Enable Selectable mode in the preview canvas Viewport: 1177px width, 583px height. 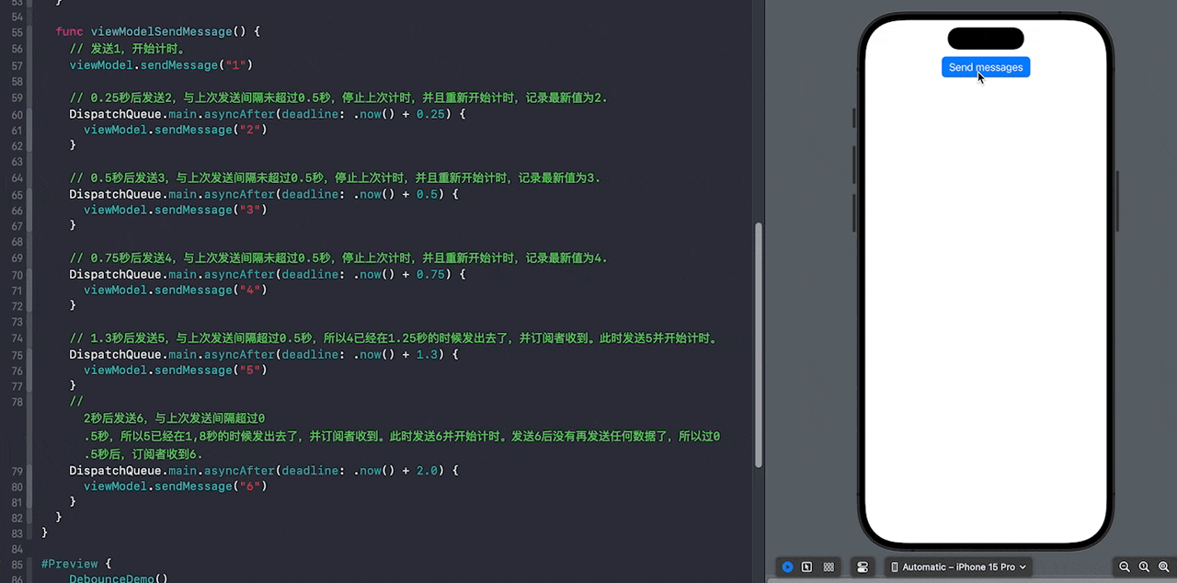tap(806, 566)
